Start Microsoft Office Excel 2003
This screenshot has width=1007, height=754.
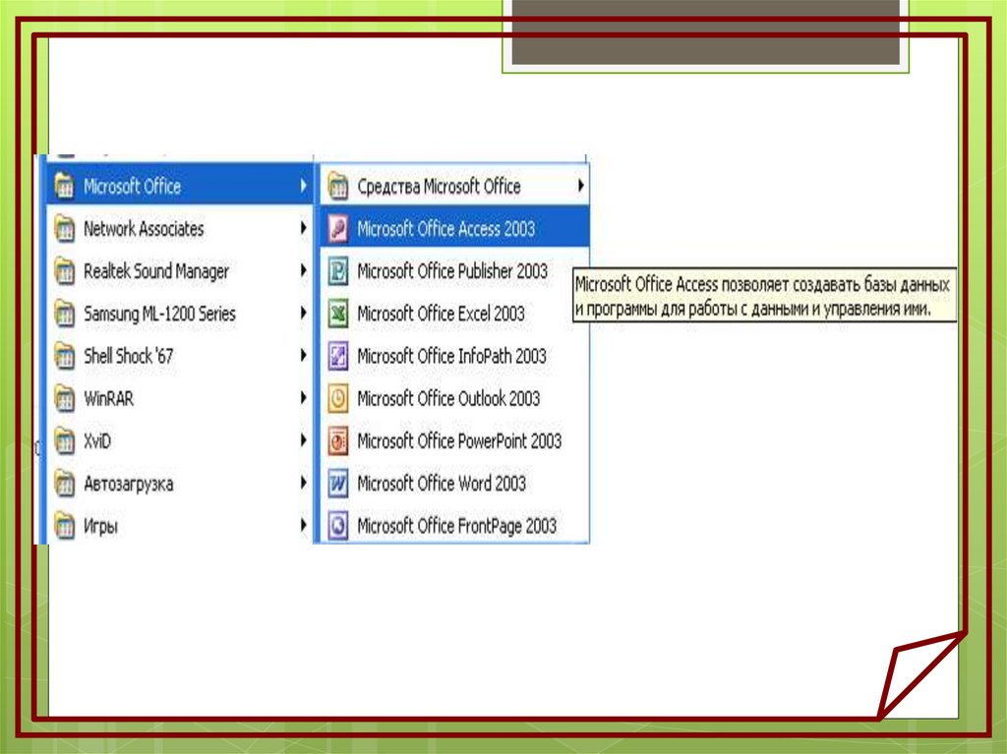[454, 314]
